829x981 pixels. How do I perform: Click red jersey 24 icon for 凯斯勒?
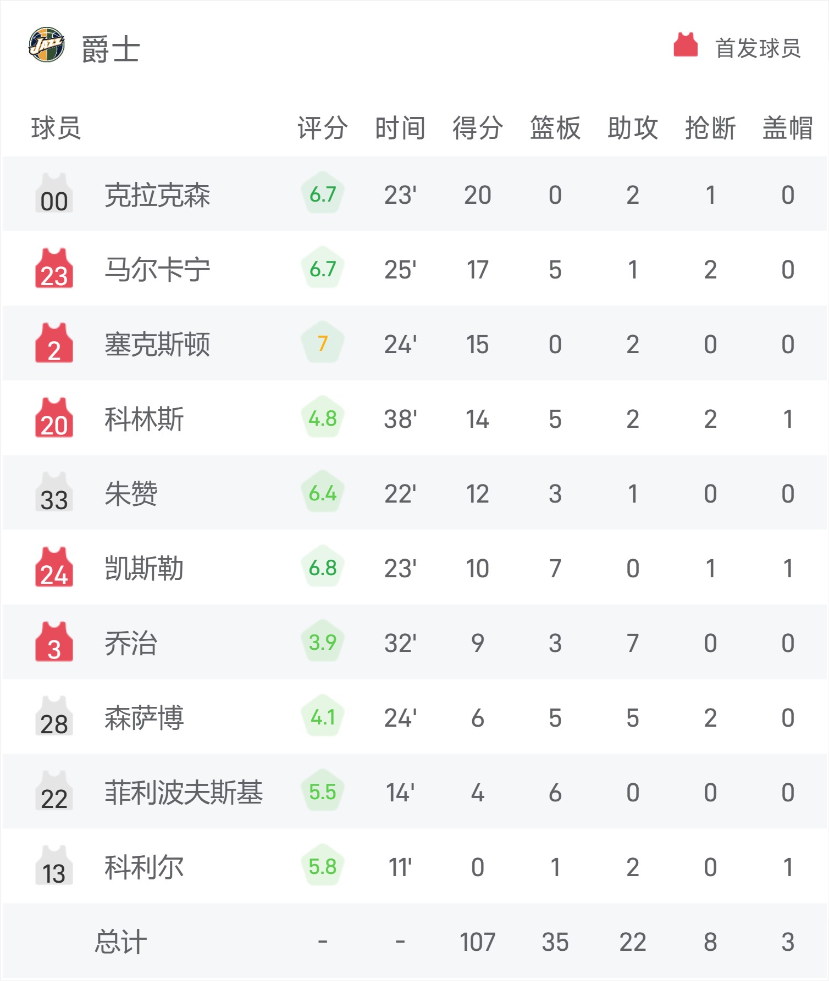point(54,567)
